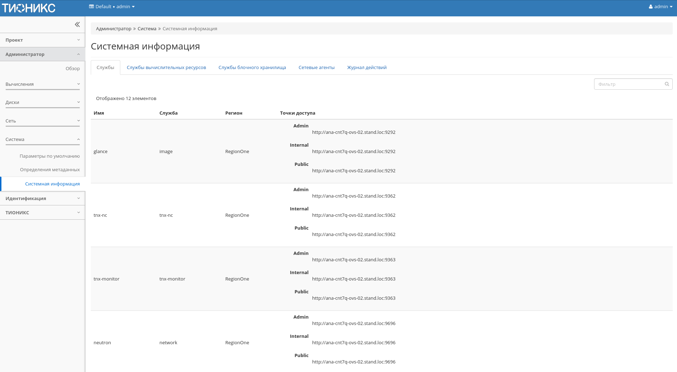
Task: Open Параметры по умолчанию in sidebar
Action: 49,156
